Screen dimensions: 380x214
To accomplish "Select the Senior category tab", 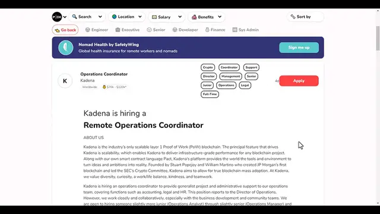I will pos(156,30).
